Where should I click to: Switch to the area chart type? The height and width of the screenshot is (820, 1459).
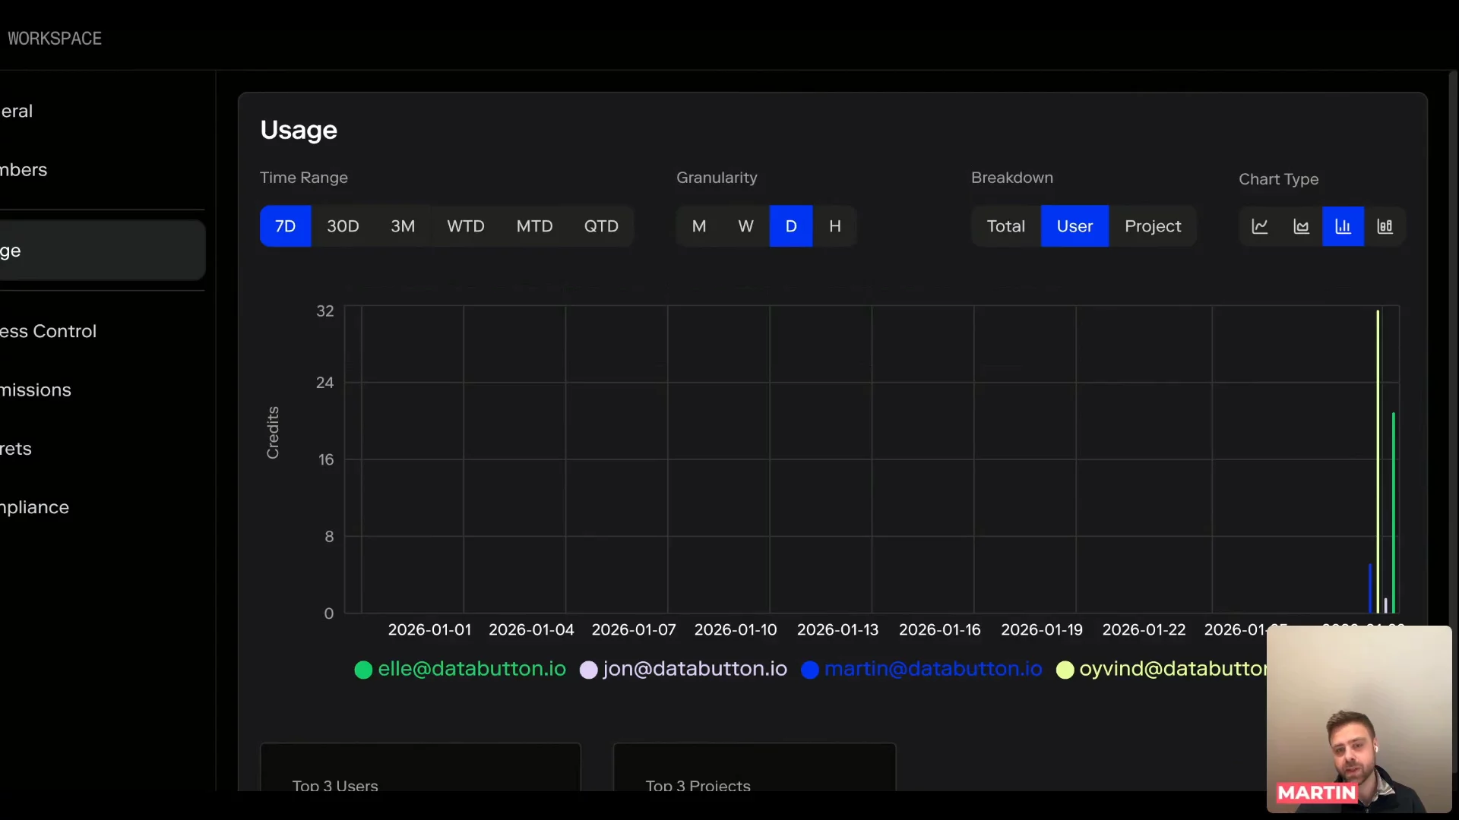tap(1301, 226)
